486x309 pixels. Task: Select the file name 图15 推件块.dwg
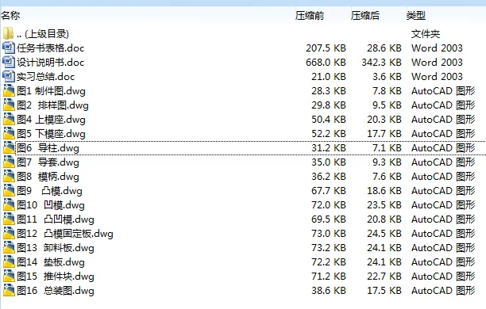pyautogui.click(x=56, y=277)
